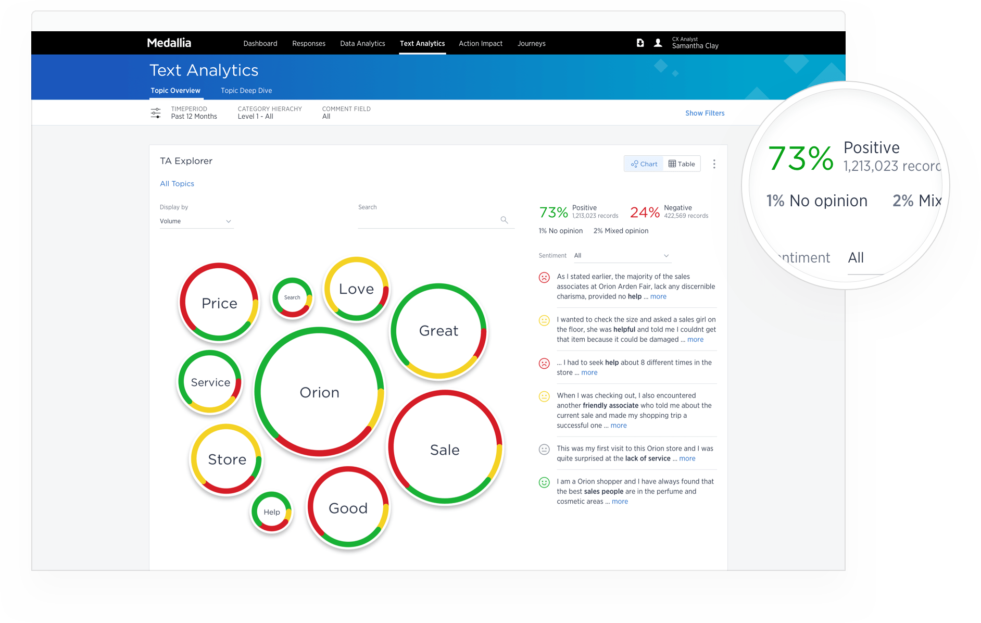Click the Show Filters link
This screenshot has height=623, width=981.
[x=705, y=113]
